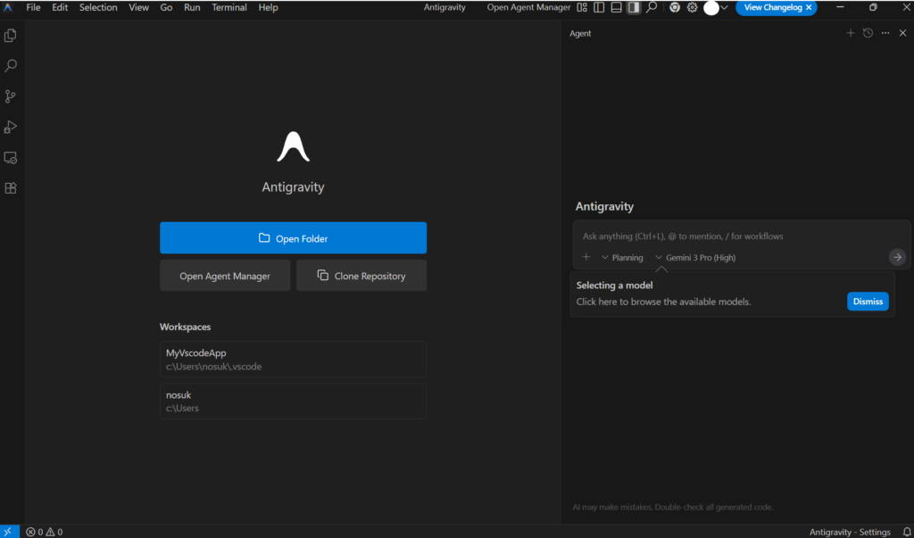The height and width of the screenshot is (538, 914).
Task: Open the Selection menu
Action: tap(98, 7)
